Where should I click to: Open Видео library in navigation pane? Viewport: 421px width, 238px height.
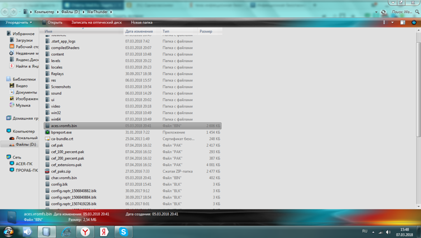tap(22, 86)
